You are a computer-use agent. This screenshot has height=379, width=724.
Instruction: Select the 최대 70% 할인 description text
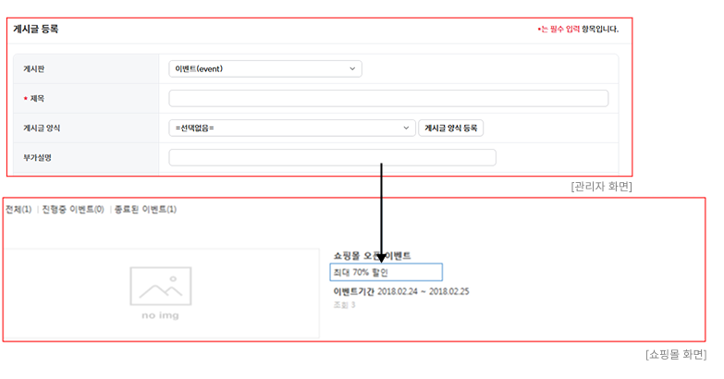[x=362, y=273]
